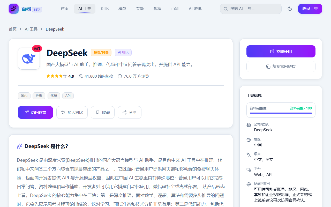This screenshot has width=331, height=207.
Task: Click the 41,800 站内热度 text
Action: coord(99,76)
